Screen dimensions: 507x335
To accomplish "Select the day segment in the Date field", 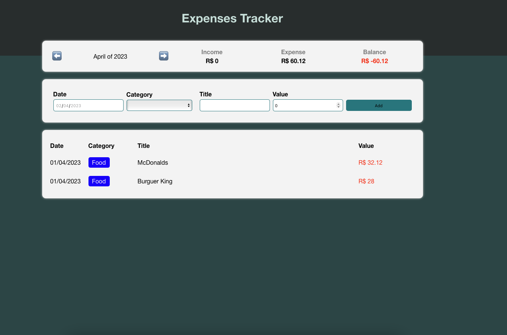I will click(x=59, y=106).
